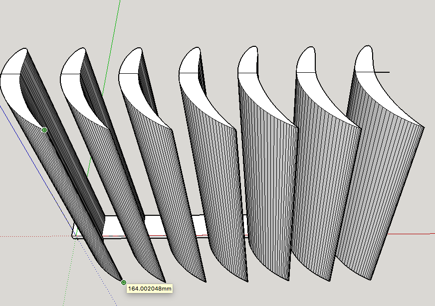Click the green endpoint marker on the first blade's top edge
The width and height of the screenshot is (435, 306).
coord(44,130)
